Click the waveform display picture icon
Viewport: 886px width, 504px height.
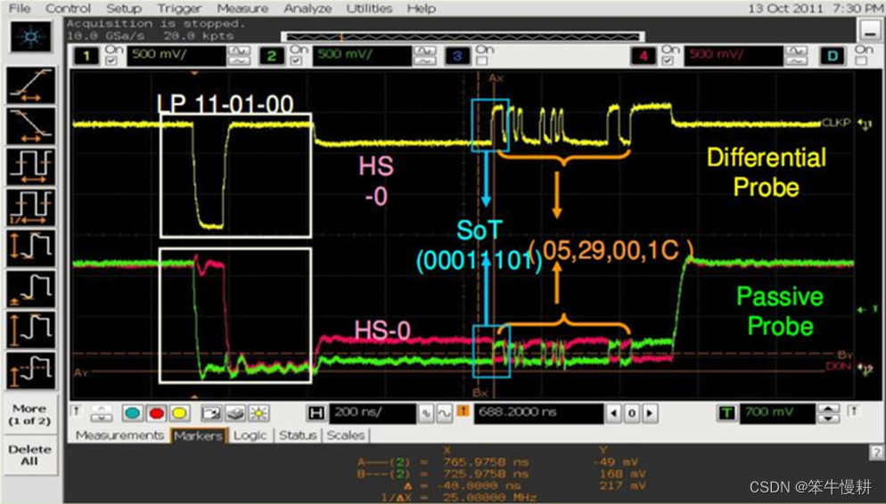pyautogui.click(x=210, y=413)
